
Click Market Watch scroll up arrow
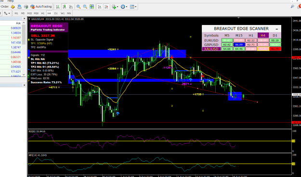click(24, 23)
